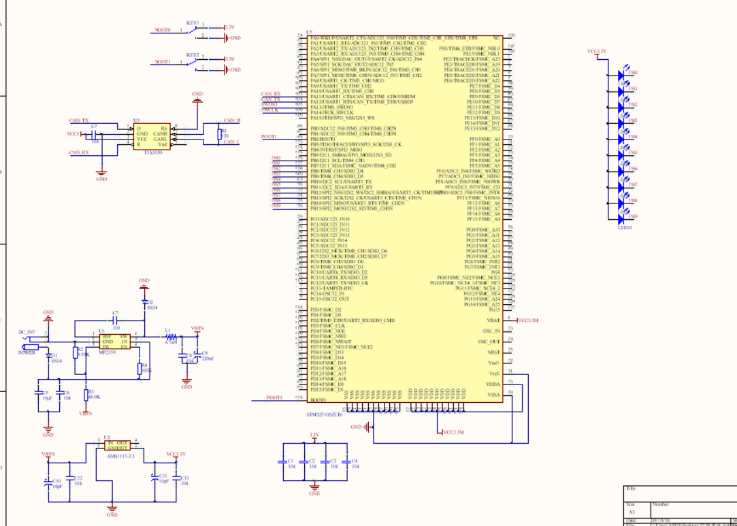The width and height of the screenshot is (737, 526).
Task: Click the PA13/TMS_SWDIO pin name on MCU
Action: tap(331, 108)
